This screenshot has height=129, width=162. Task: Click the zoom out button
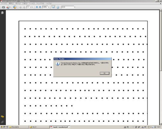37,7
